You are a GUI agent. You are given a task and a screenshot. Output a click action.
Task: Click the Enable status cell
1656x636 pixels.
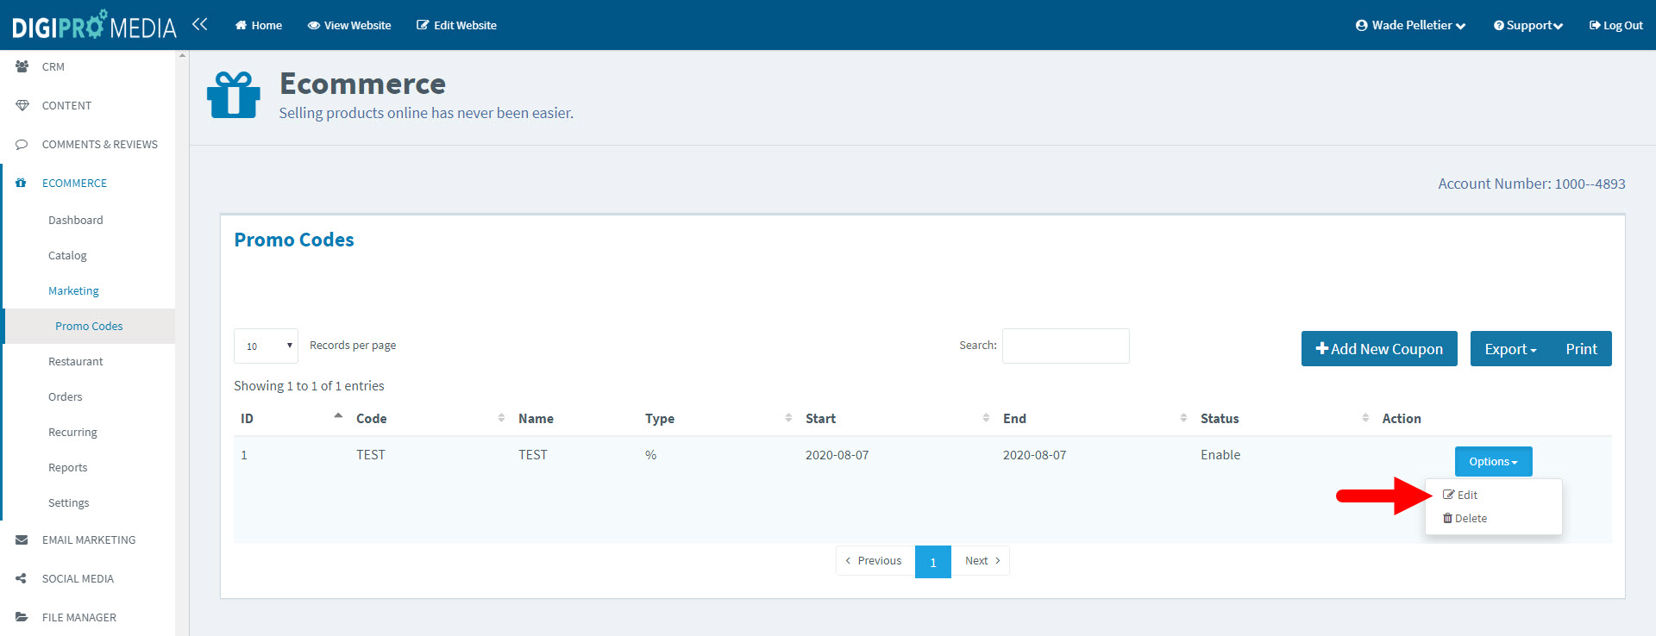1220,454
